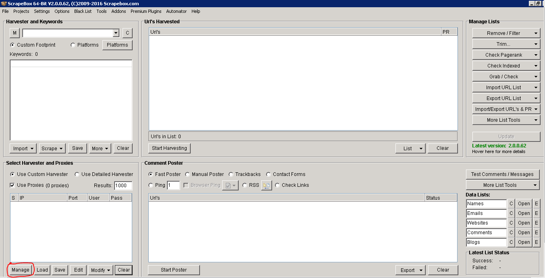The height and width of the screenshot is (278, 545).
Task: Click the M merge button
Action: click(15, 33)
